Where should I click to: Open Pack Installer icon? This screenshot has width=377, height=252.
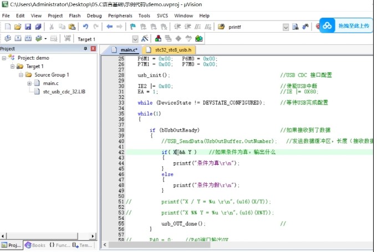click(x=199, y=38)
